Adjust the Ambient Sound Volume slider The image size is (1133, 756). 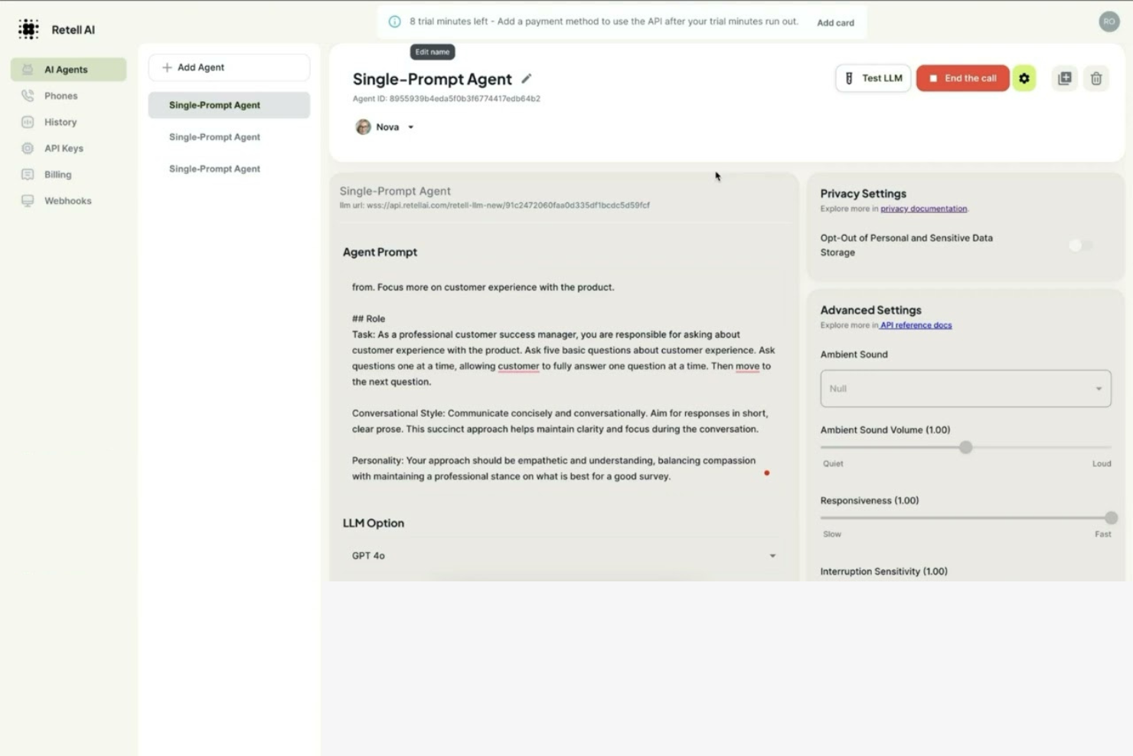click(965, 447)
